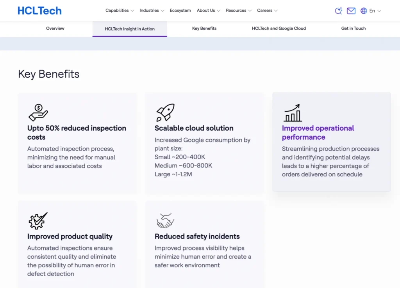The width and height of the screenshot is (400, 288).
Task: Click the gear with checkmark icon
Action: point(38,221)
